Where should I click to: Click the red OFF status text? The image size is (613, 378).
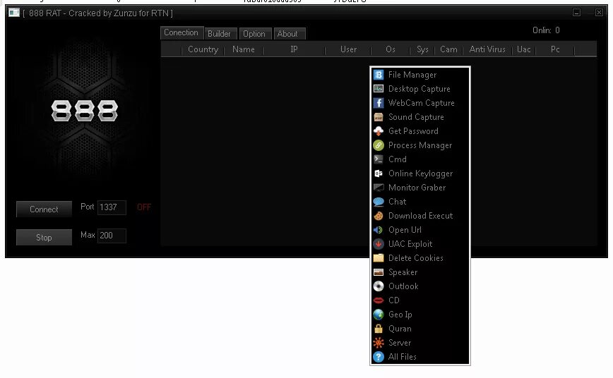[x=144, y=207]
